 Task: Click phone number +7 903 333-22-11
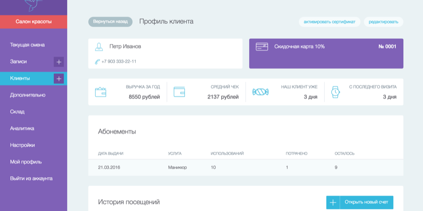point(119,61)
